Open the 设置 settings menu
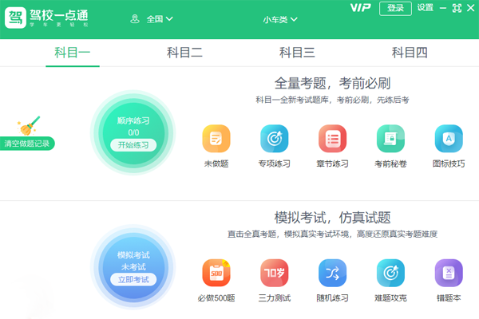The height and width of the screenshot is (319, 479). tap(425, 8)
